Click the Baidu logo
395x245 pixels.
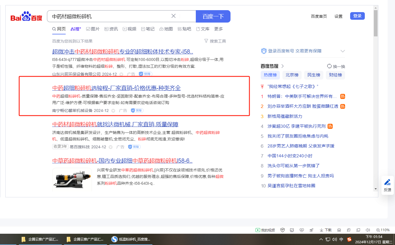[26, 17]
